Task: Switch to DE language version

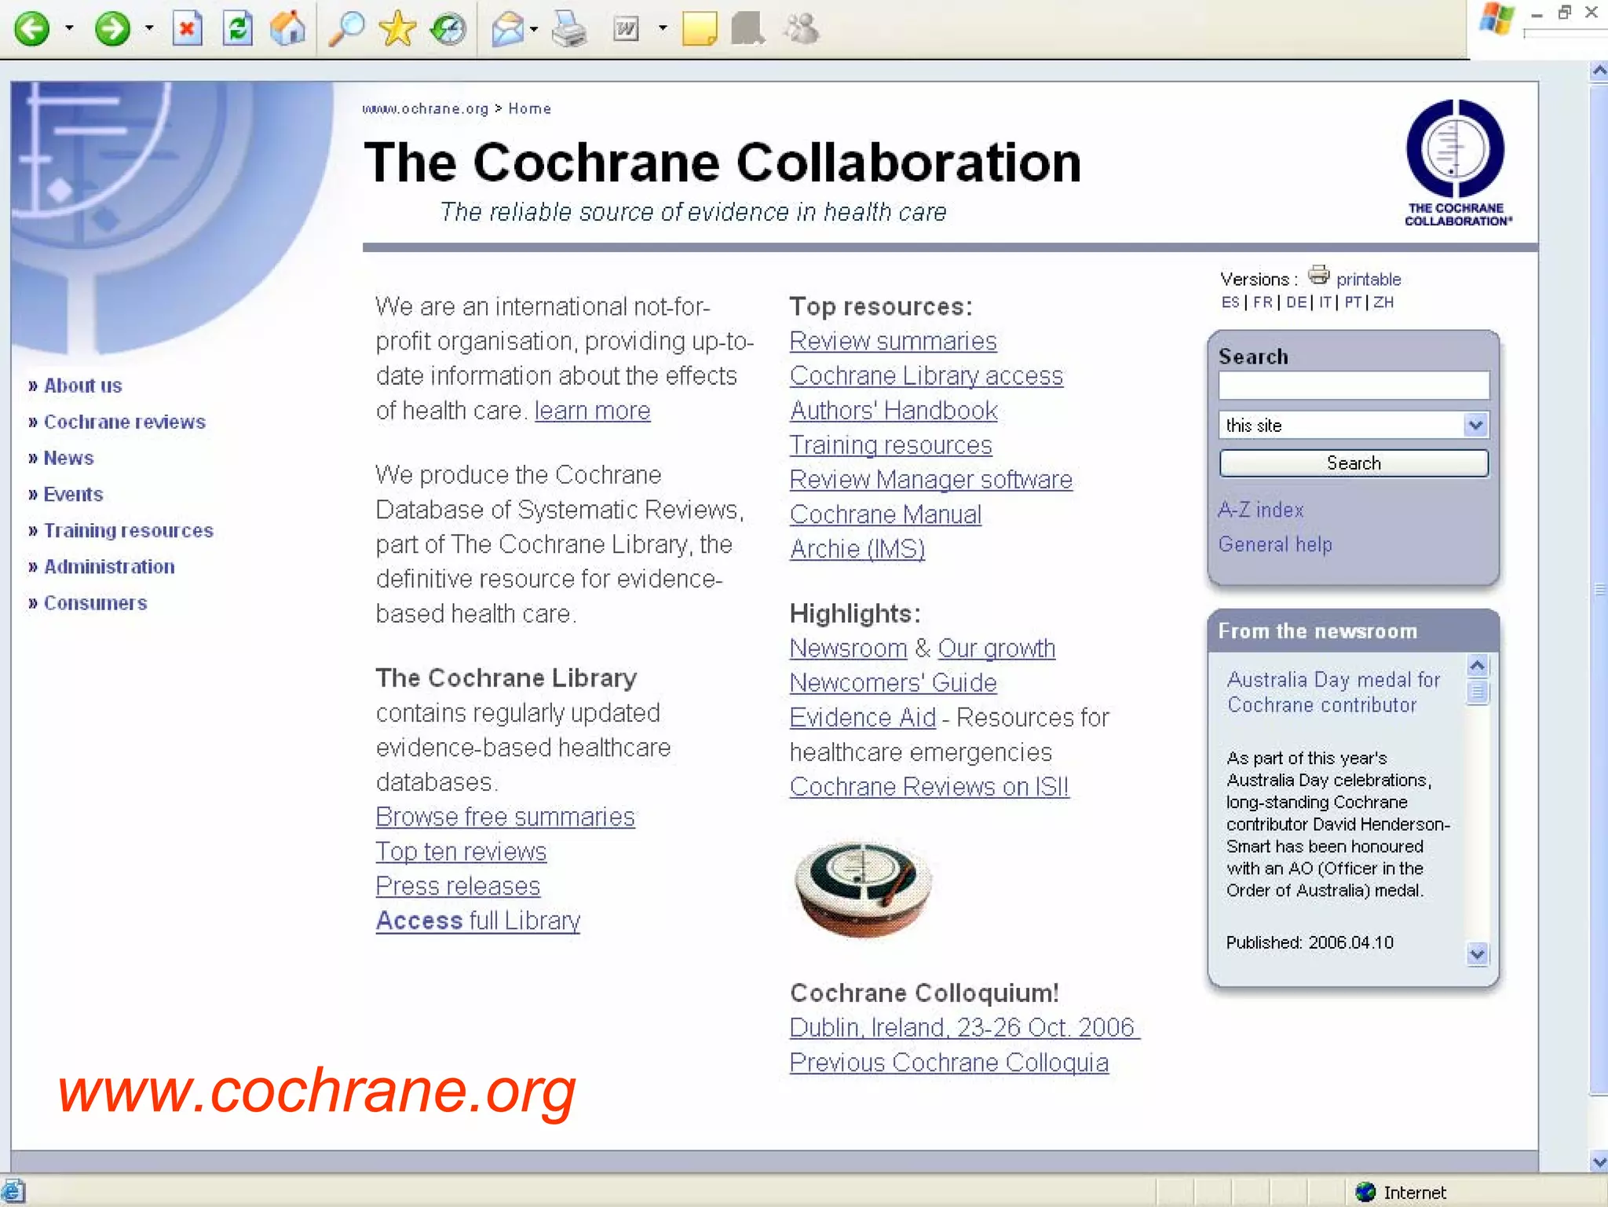Action: click(1296, 302)
